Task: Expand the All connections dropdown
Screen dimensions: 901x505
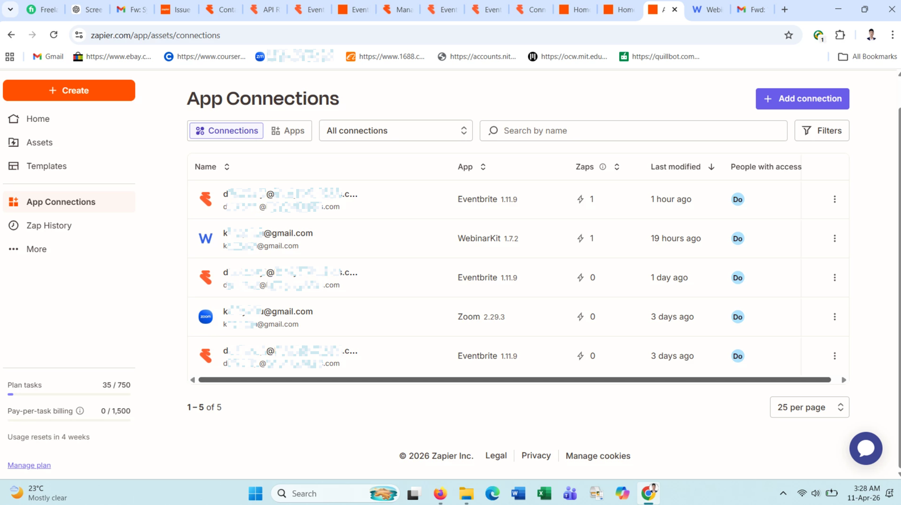Action: [395, 131]
